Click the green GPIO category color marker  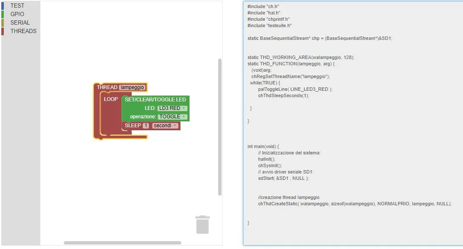pyautogui.click(x=3, y=14)
